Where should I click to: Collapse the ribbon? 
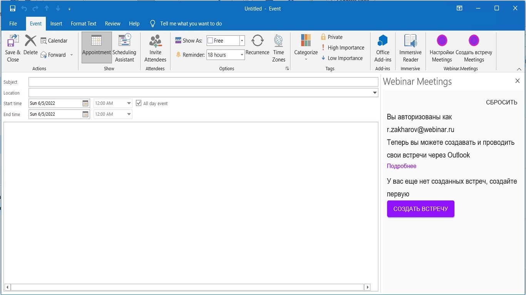click(x=519, y=69)
